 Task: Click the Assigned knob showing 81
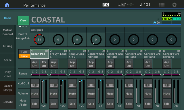39,40
